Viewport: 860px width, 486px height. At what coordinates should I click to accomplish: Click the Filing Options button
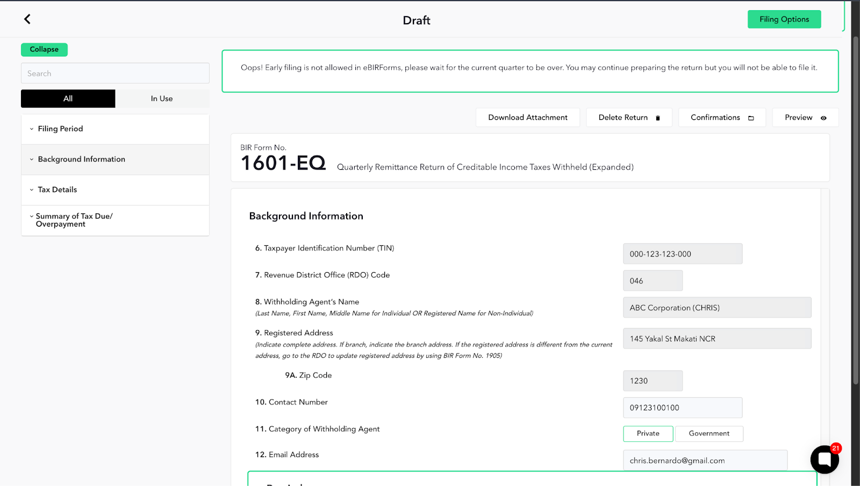point(784,19)
